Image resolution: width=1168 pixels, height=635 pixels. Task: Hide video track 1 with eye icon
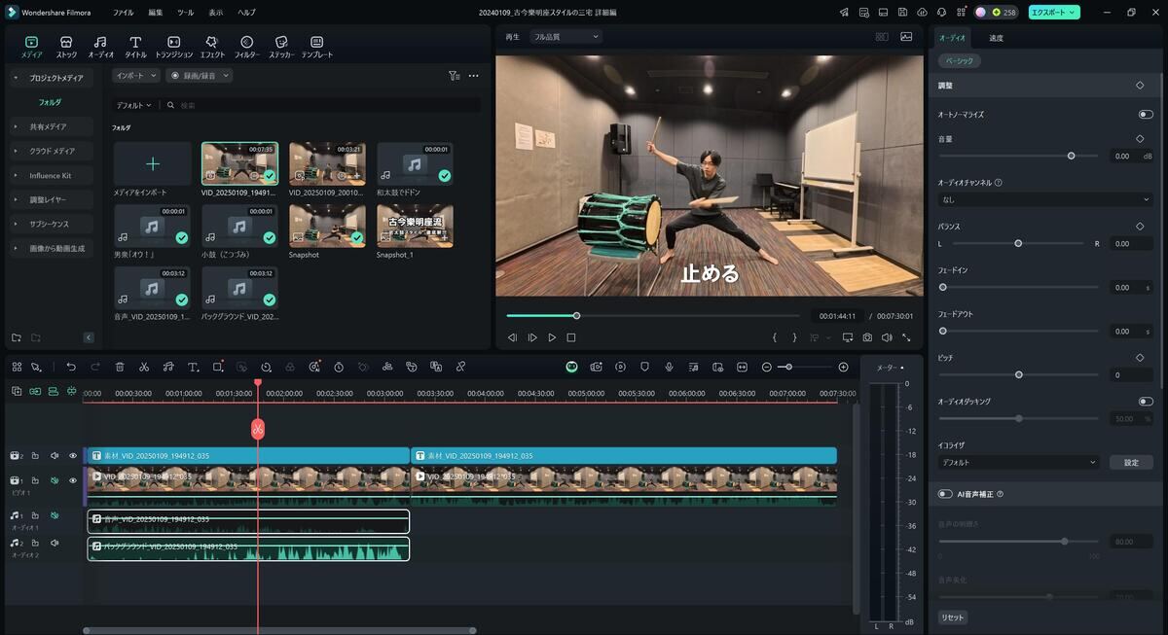pyautogui.click(x=72, y=480)
